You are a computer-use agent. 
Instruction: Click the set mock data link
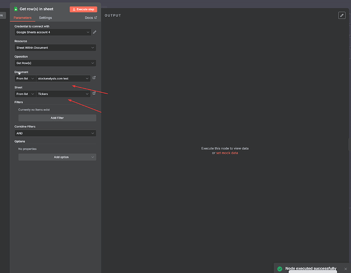[x=227, y=153]
